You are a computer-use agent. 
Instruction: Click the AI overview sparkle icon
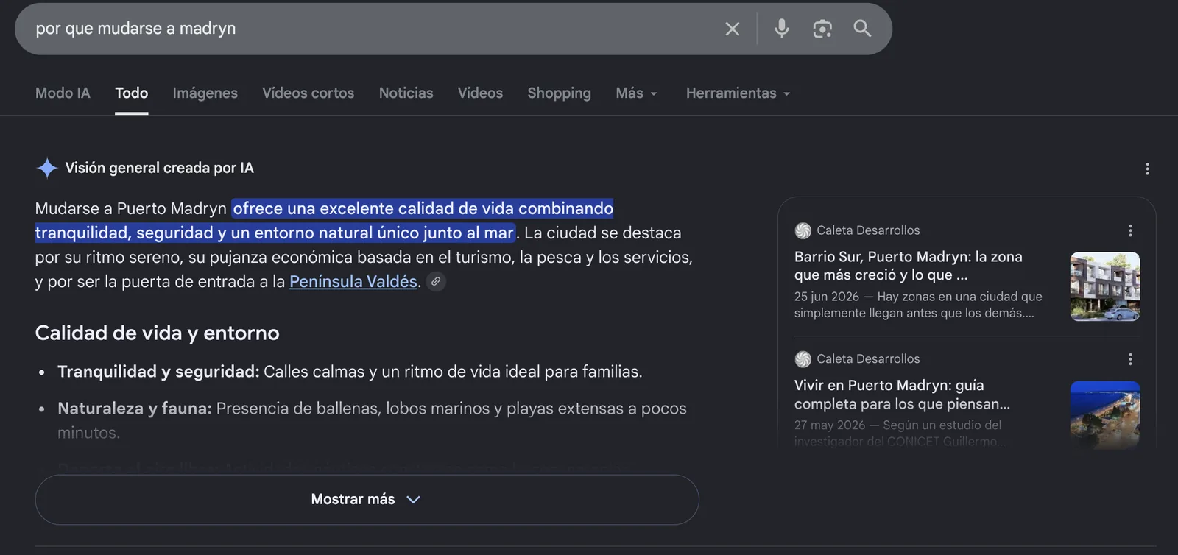point(47,168)
